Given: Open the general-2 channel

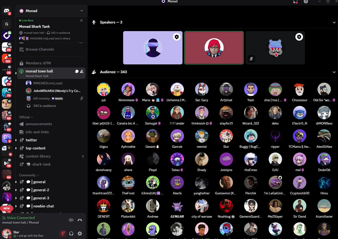Looking at the screenshot, I should pyautogui.click(x=51, y=190).
